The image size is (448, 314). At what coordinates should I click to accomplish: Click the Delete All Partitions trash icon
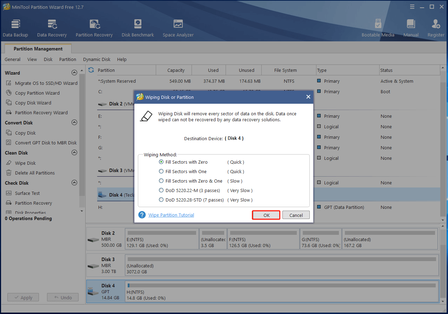tap(9, 173)
